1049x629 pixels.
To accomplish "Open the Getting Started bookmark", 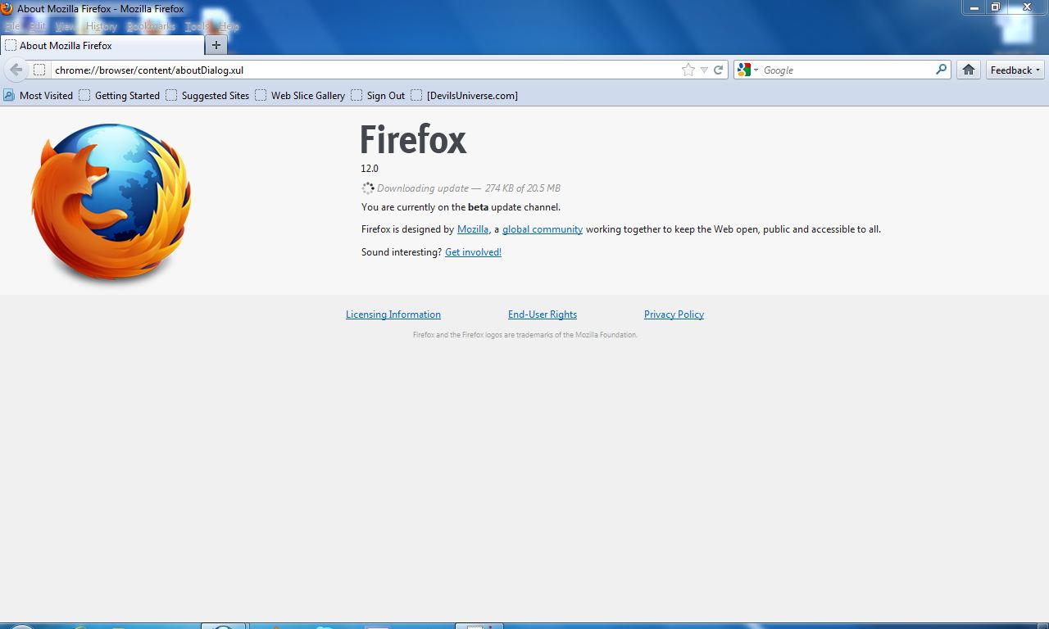I will 119,96.
